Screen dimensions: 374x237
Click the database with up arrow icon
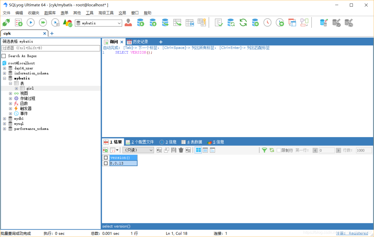click(153, 23)
